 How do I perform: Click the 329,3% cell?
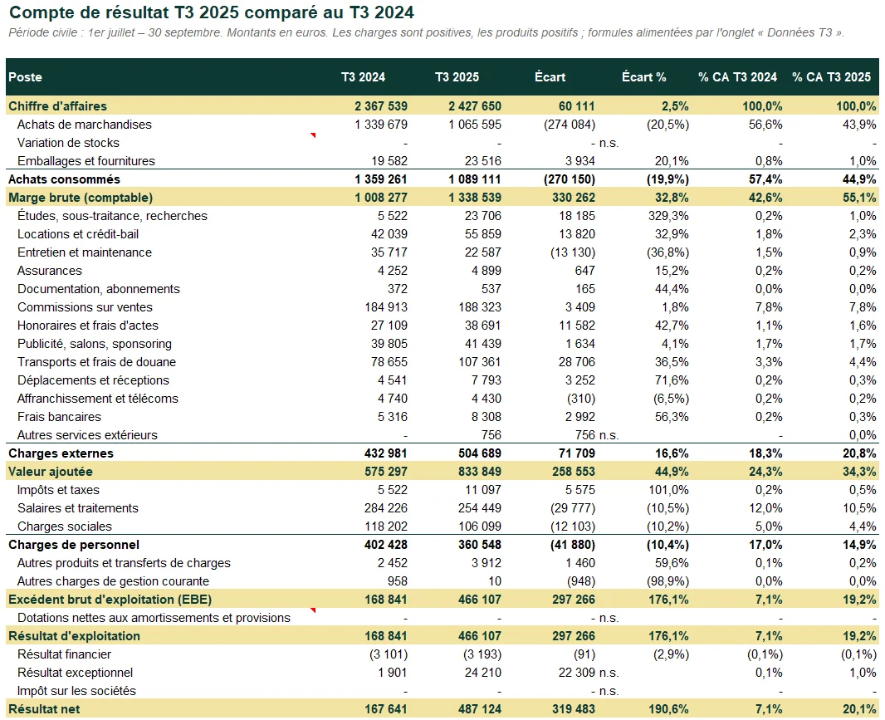click(668, 216)
